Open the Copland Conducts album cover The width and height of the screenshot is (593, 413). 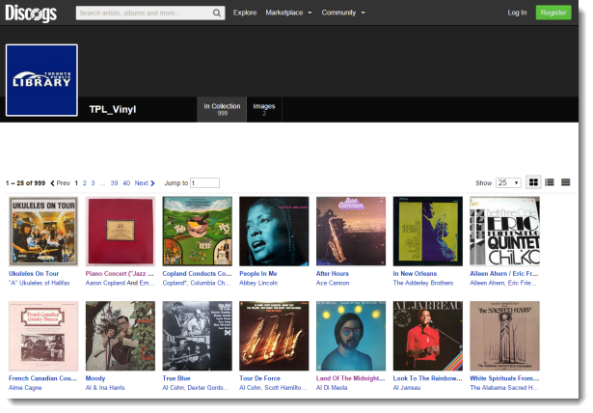(197, 231)
